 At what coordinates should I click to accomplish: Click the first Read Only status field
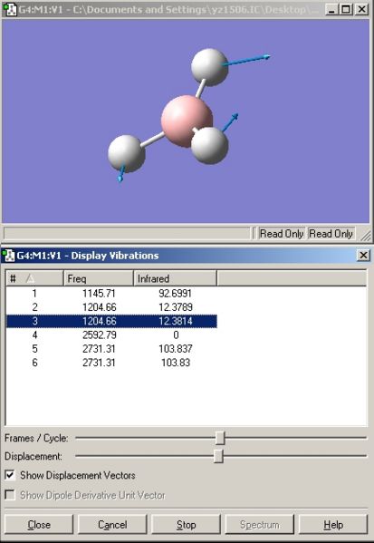(x=282, y=234)
